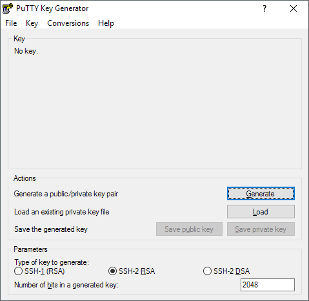Click the number of bits field showing 2048

(268, 285)
